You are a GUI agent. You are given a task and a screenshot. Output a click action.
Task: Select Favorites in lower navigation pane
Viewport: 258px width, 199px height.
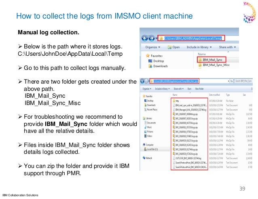click(148, 96)
